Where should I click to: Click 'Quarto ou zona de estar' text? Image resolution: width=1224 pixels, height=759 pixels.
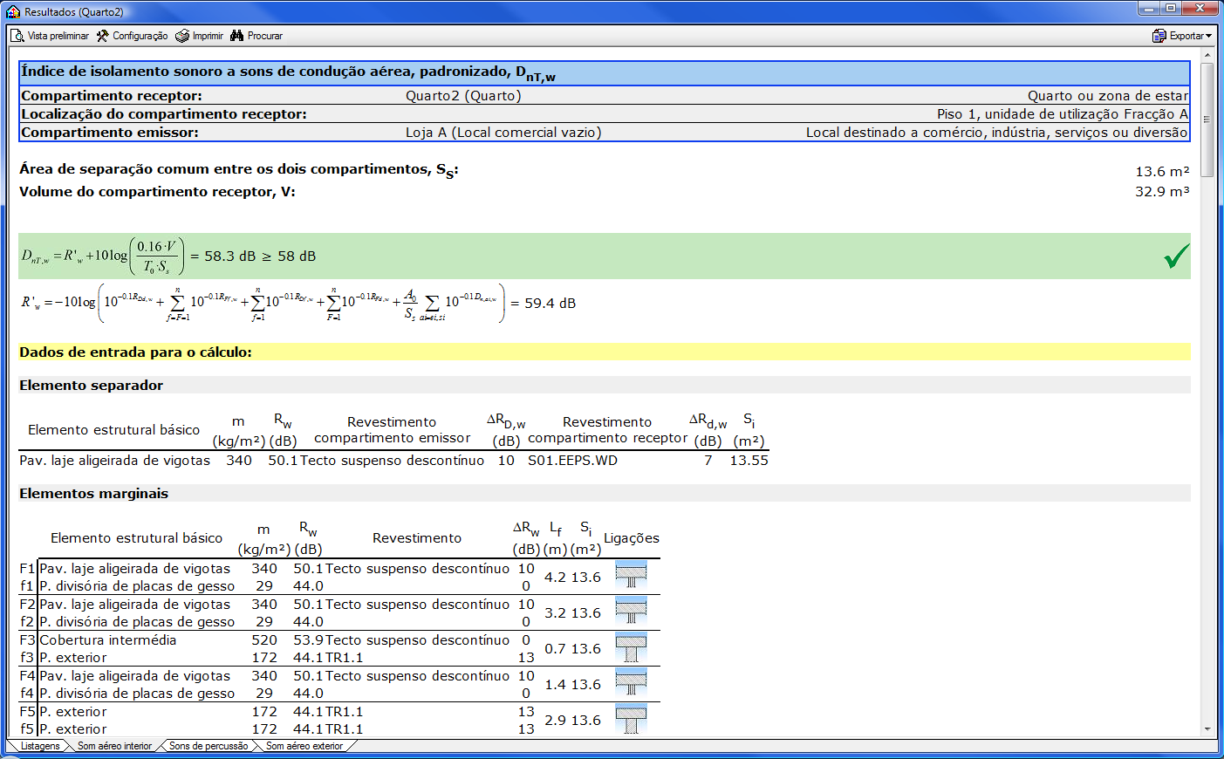(x=1108, y=96)
